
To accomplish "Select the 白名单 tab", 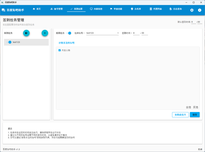I will [x=136, y=9].
